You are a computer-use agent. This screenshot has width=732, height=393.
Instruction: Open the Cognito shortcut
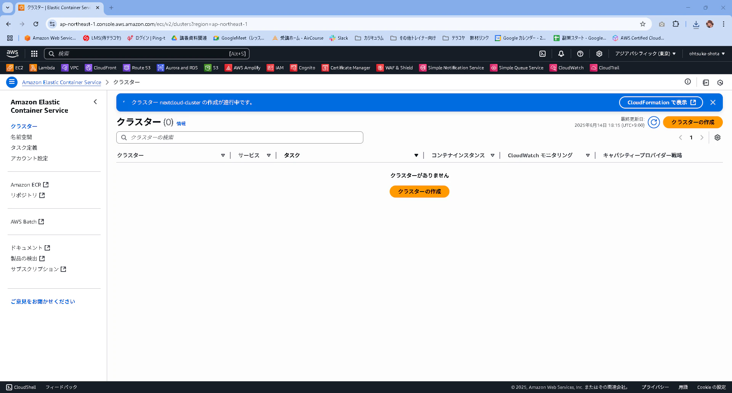[303, 68]
